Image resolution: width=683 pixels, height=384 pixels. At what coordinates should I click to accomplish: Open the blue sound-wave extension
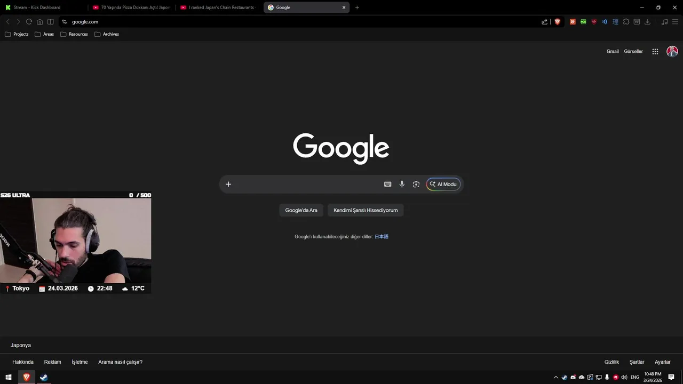[605, 22]
